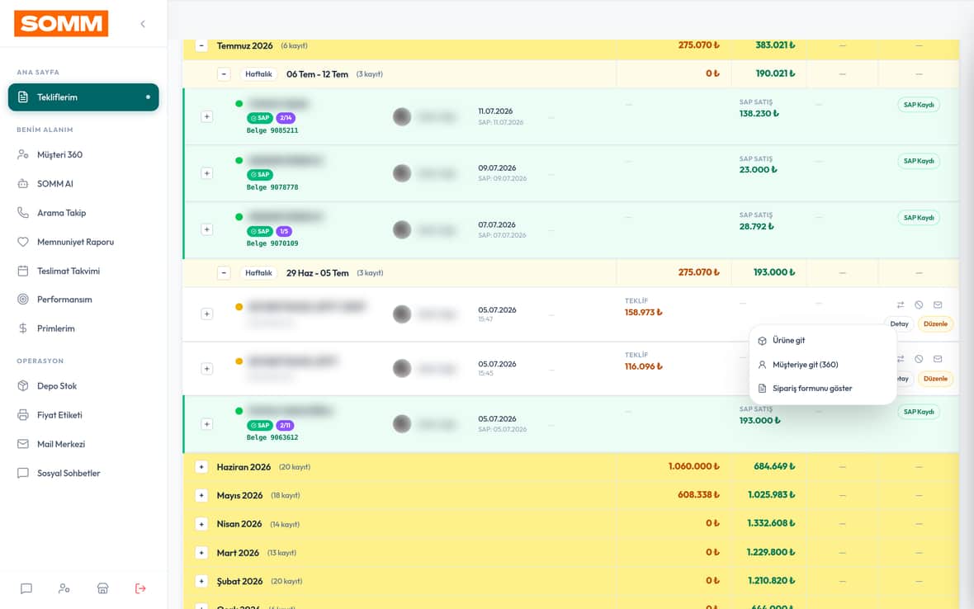Select Ürüne git in the popup menu
974x609 pixels.
click(822, 340)
